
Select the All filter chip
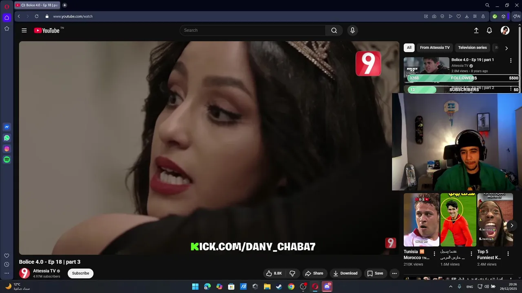tap(409, 48)
